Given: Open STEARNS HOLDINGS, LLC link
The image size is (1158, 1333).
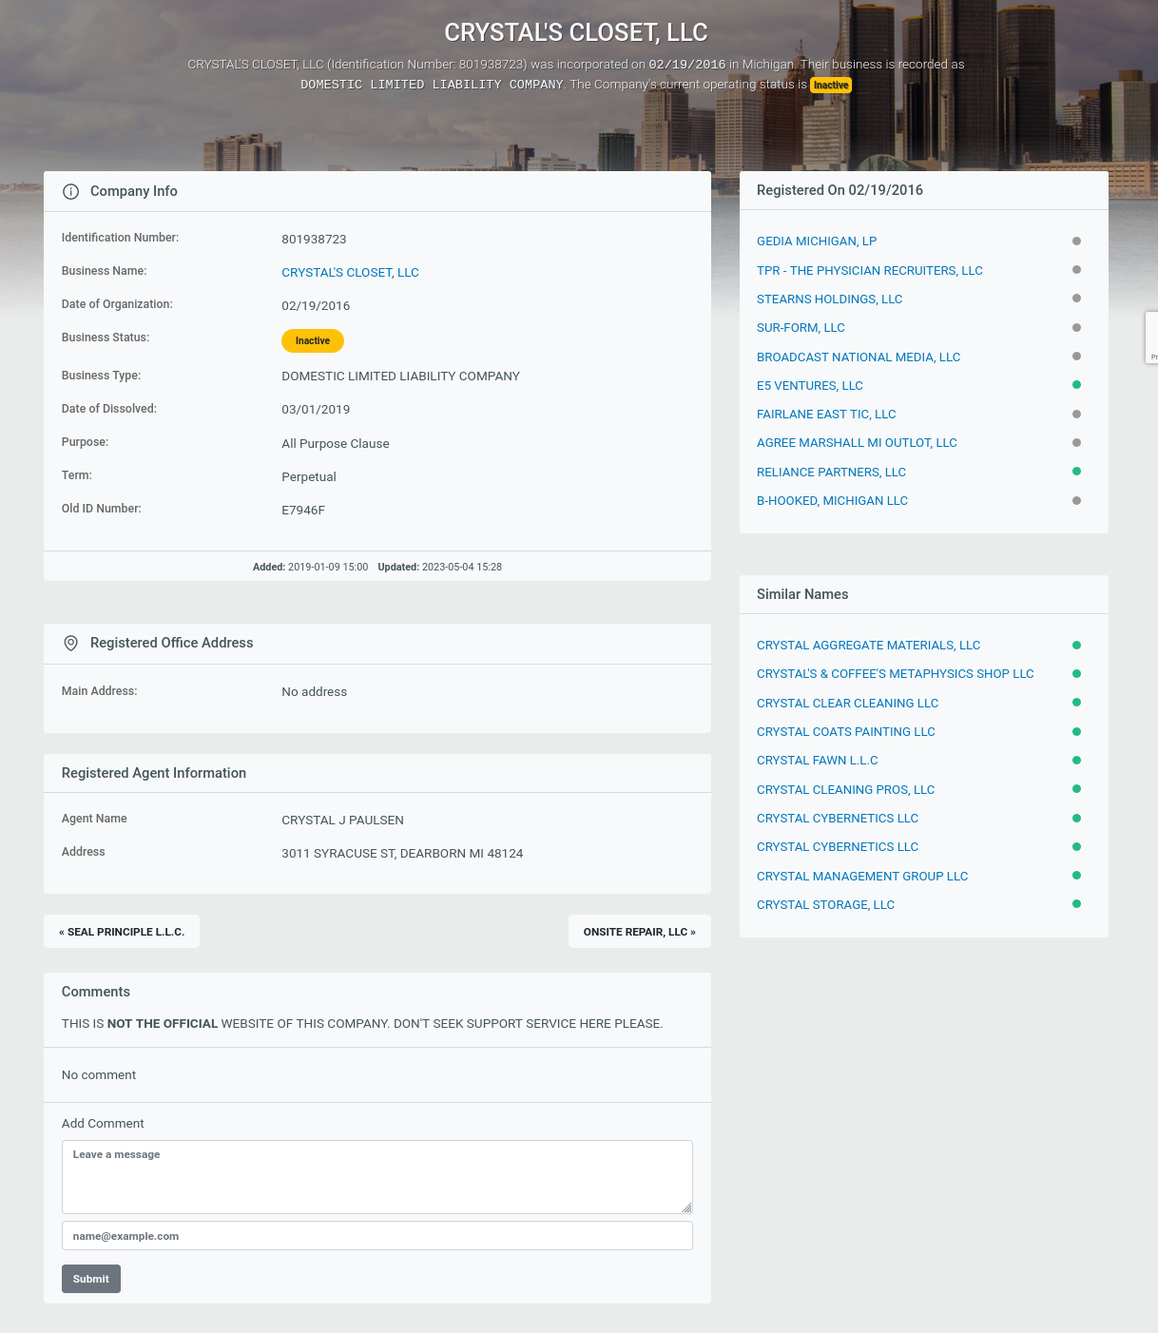Looking at the screenshot, I should pyautogui.click(x=830, y=299).
